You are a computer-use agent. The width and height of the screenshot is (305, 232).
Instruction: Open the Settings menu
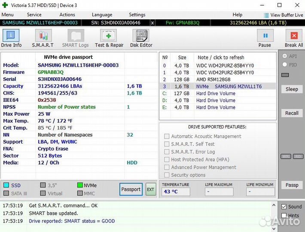[x=137, y=15]
